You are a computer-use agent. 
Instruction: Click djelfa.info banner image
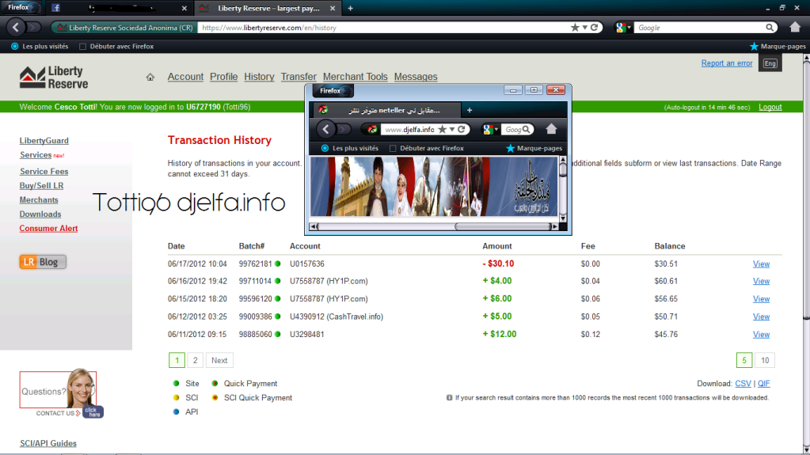click(x=434, y=187)
